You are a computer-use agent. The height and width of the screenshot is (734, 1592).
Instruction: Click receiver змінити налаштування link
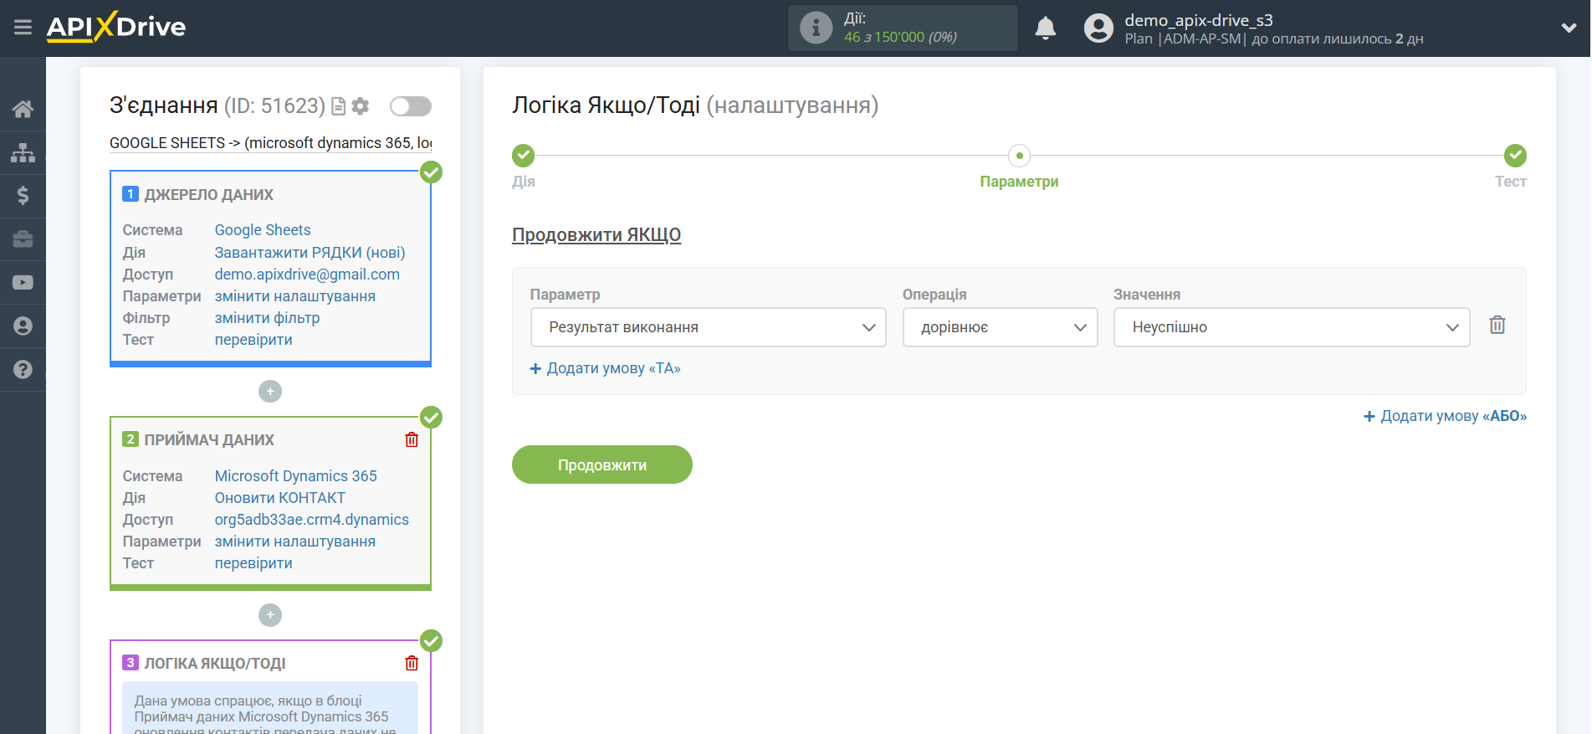pos(294,542)
